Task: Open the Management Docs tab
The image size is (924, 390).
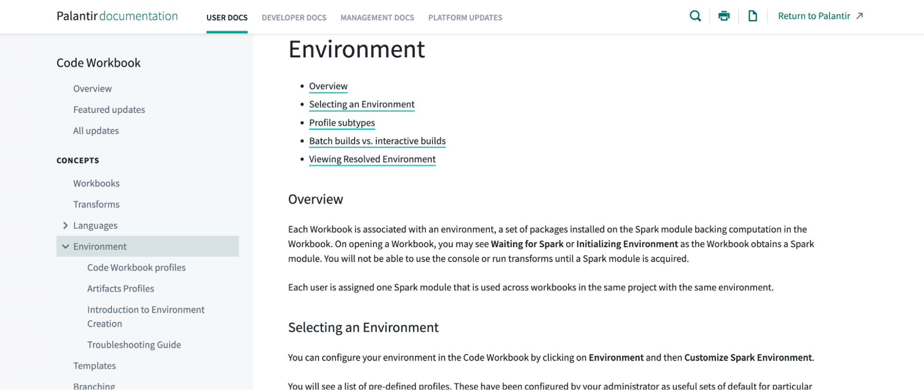Action: (x=377, y=18)
